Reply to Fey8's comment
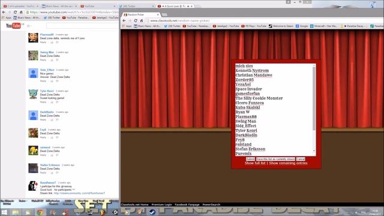 (x=43, y=137)
